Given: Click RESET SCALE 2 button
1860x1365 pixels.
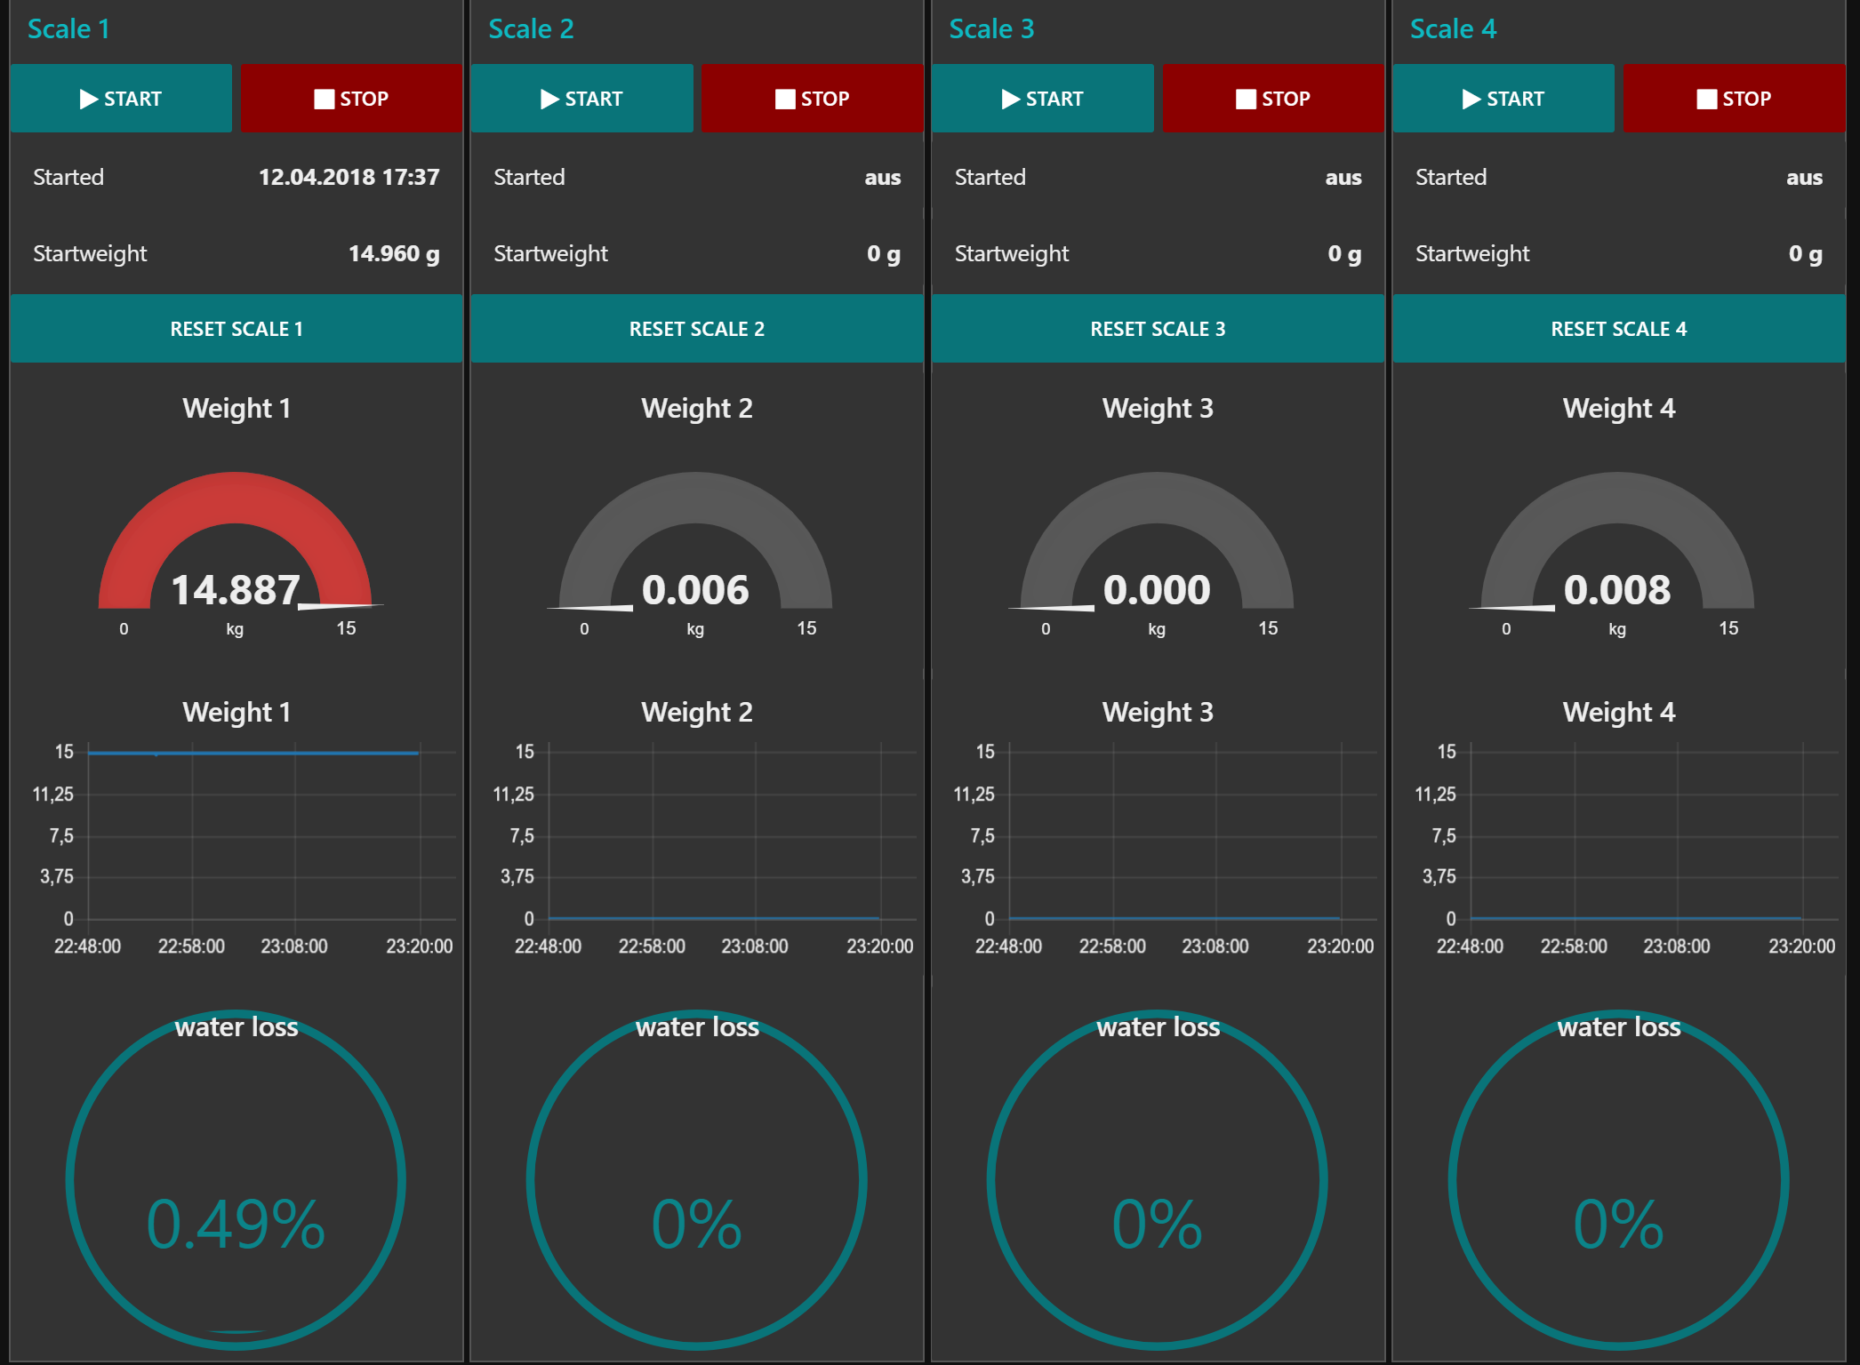Looking at the screenshot, I should [697, 329].
